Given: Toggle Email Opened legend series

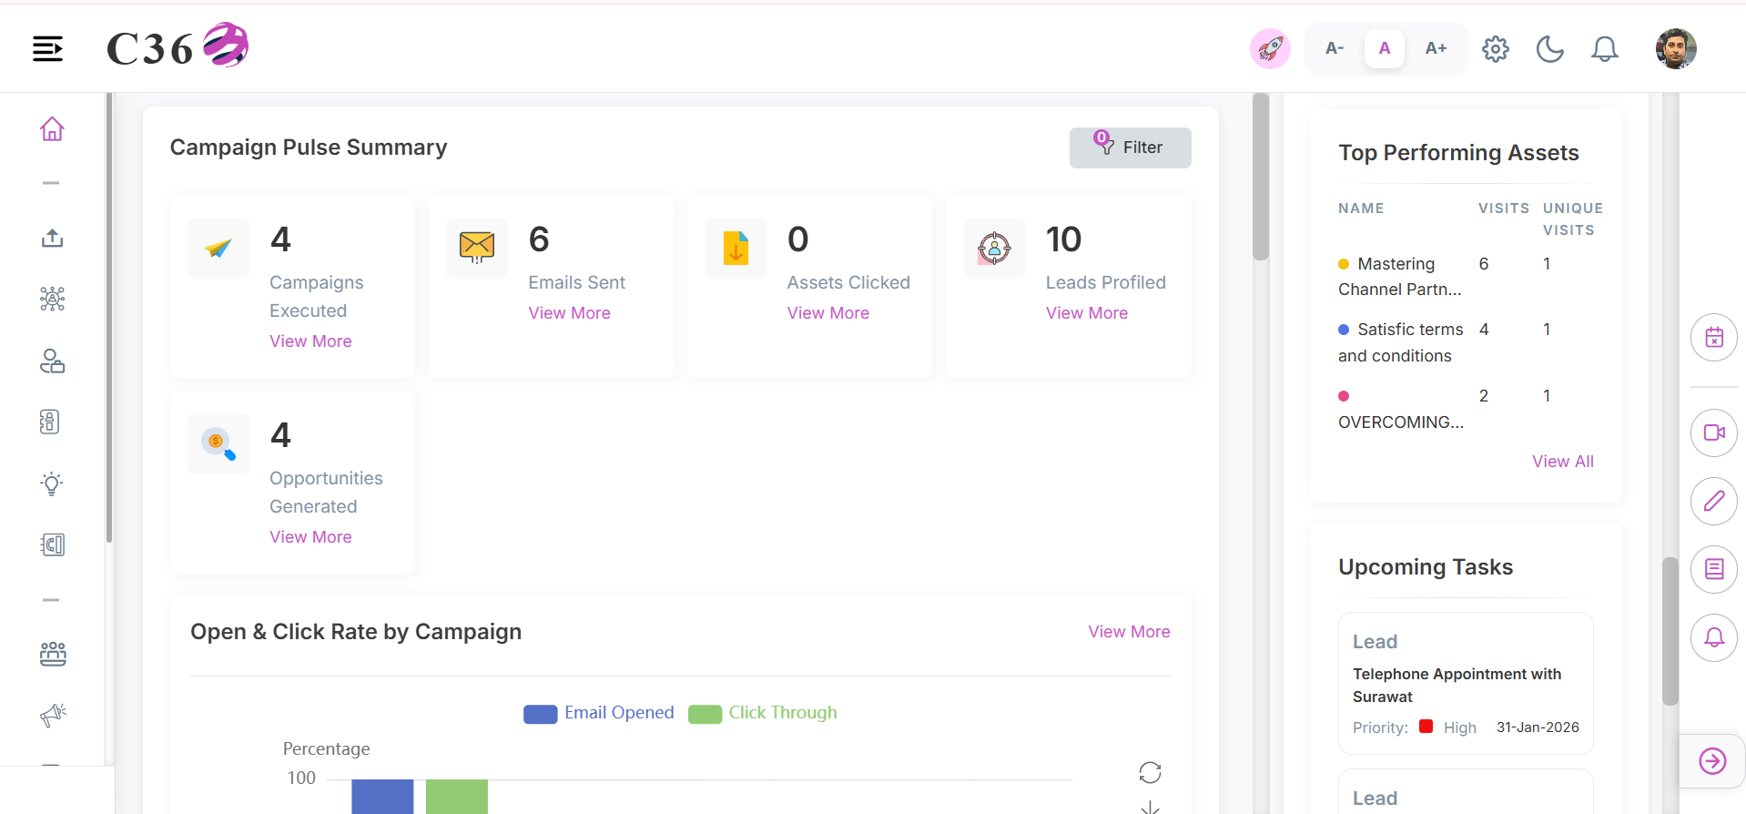Looking at the screenshot, I should pyautogui.click(x=599, y=713).
